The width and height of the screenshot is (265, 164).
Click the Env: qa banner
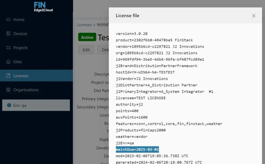(x=36, y=105)
